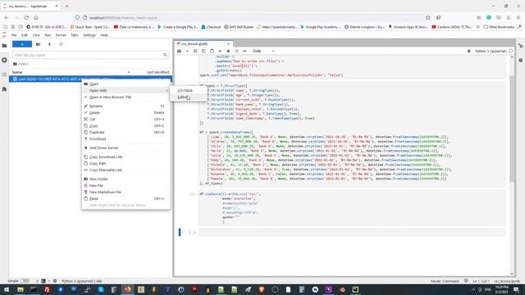The width and height of the screenshot is (525, 295).
Task: Expand Open With submenu
Action: (x=126, y=90)
